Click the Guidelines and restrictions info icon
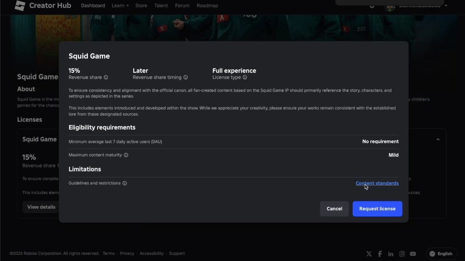This screenshot has width=465, height=261. pos(125,183)
